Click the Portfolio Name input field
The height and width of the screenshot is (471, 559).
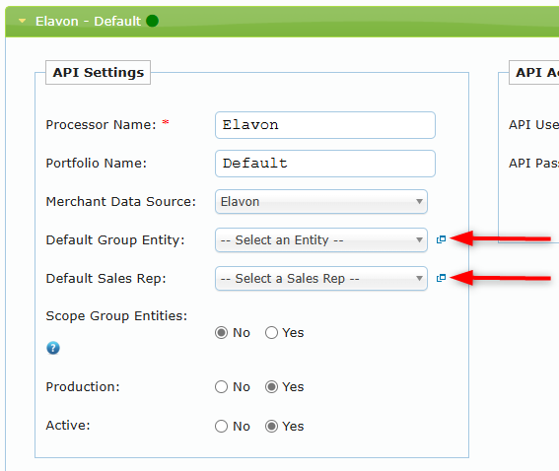[x=325, y=164]
